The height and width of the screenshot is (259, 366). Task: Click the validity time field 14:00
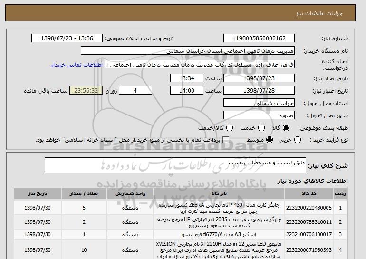point(187,91)
